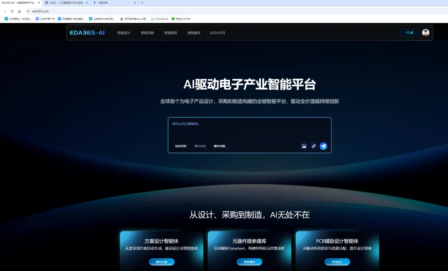Open the 生态&支持 navigation menu
This screenshot has width=448, height=271.
click(x=217, y=33)
